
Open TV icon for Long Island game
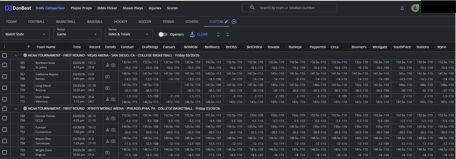click(108, 88)
